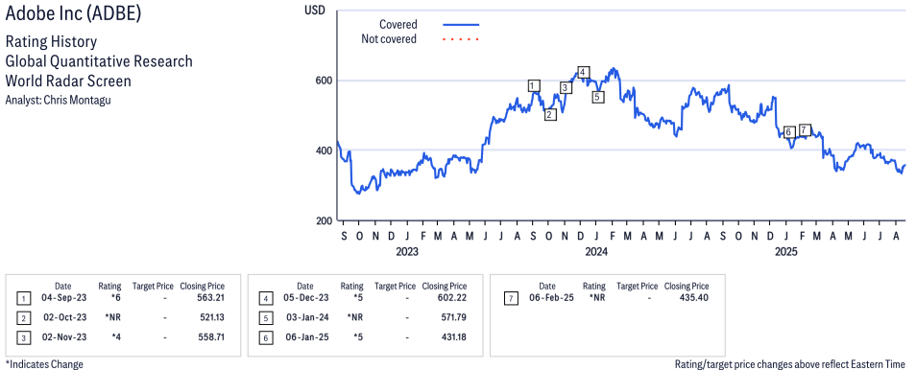Select the boxed 4 beside 05-Dec-23
The width and height of the screenshot is (916, 370).
[x=265, y=299]
